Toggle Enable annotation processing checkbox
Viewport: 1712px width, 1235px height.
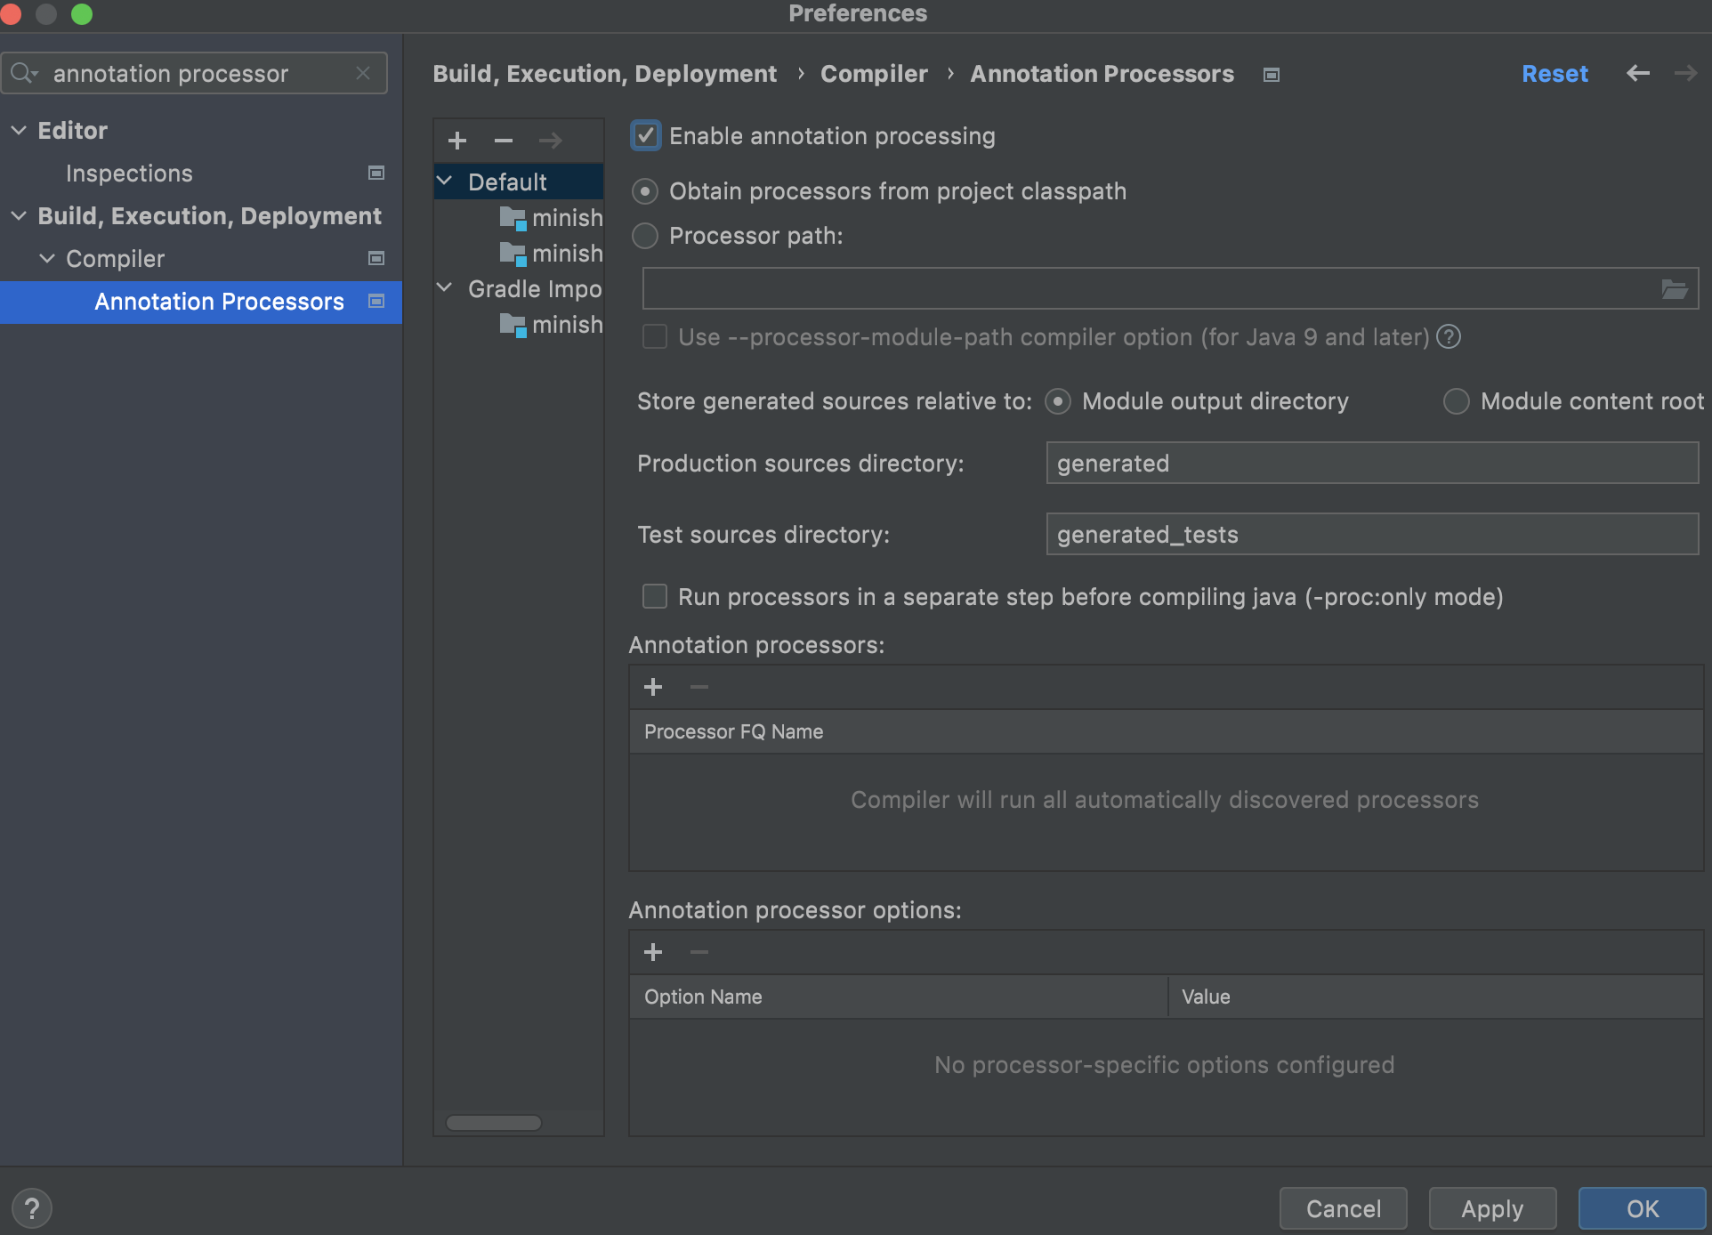pyautogui.click(x=645, y=136)
